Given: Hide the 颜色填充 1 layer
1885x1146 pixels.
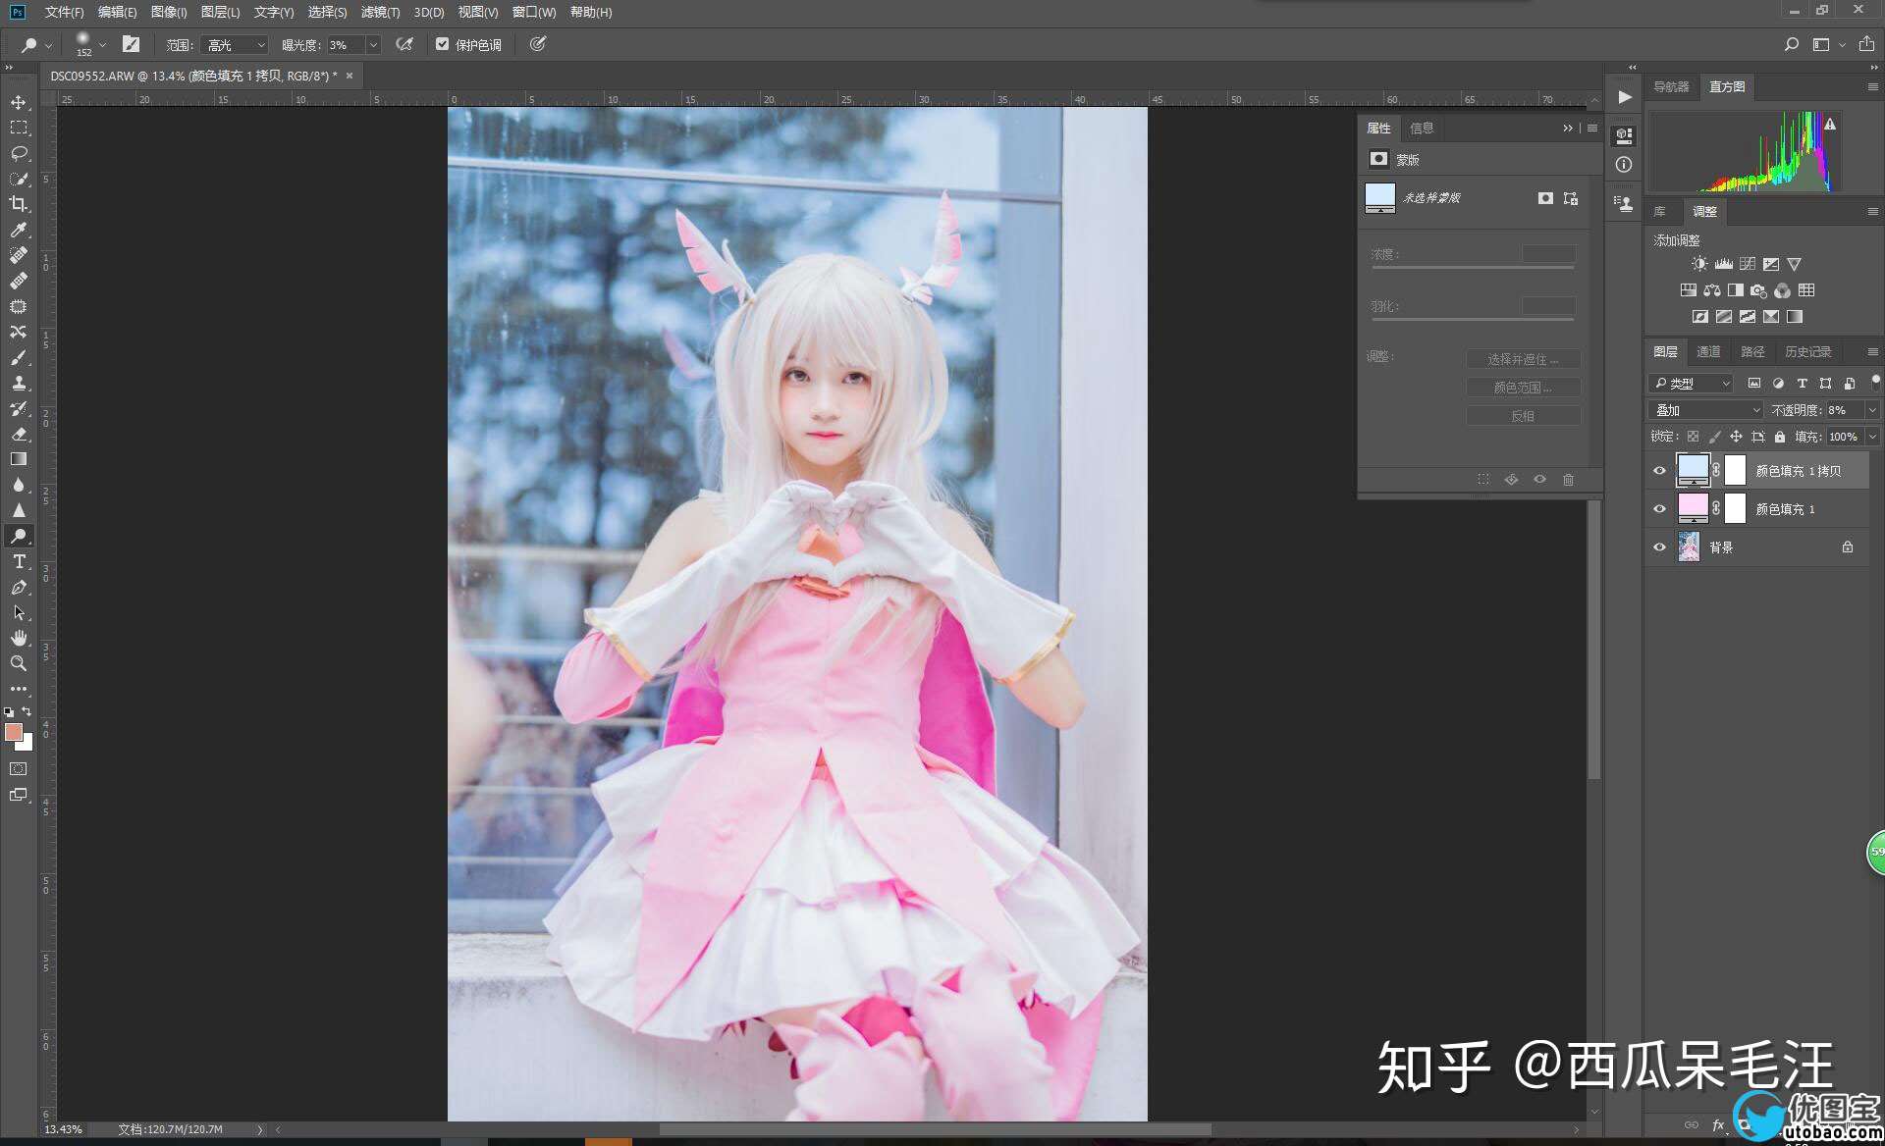Looking at the screenshot, I should tap(1660, 509).
